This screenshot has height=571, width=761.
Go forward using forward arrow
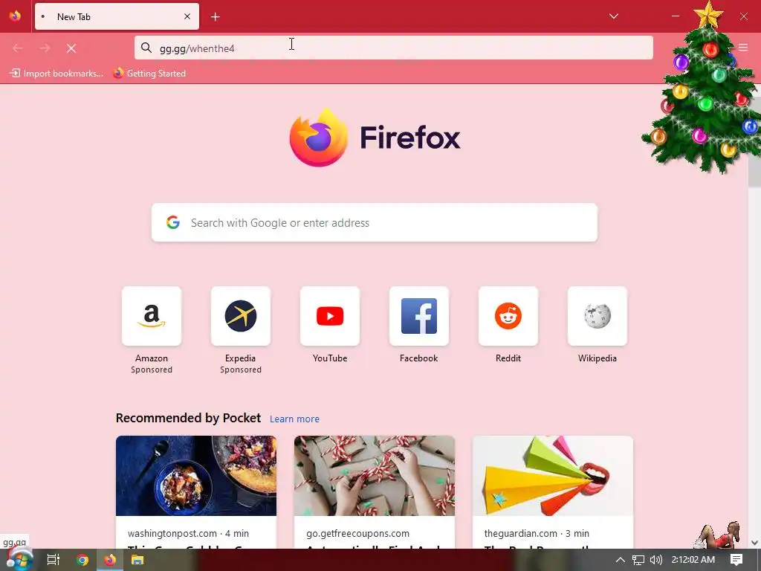coord(45,48)
